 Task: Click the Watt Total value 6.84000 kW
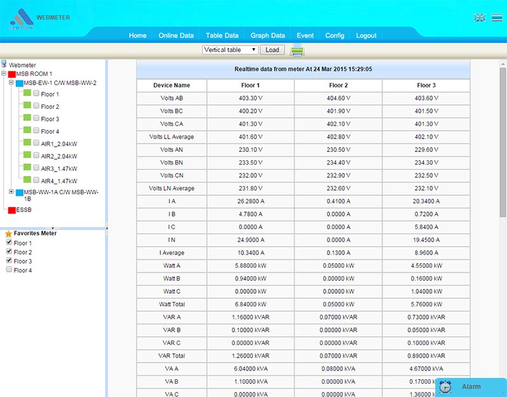click(250, 305)
